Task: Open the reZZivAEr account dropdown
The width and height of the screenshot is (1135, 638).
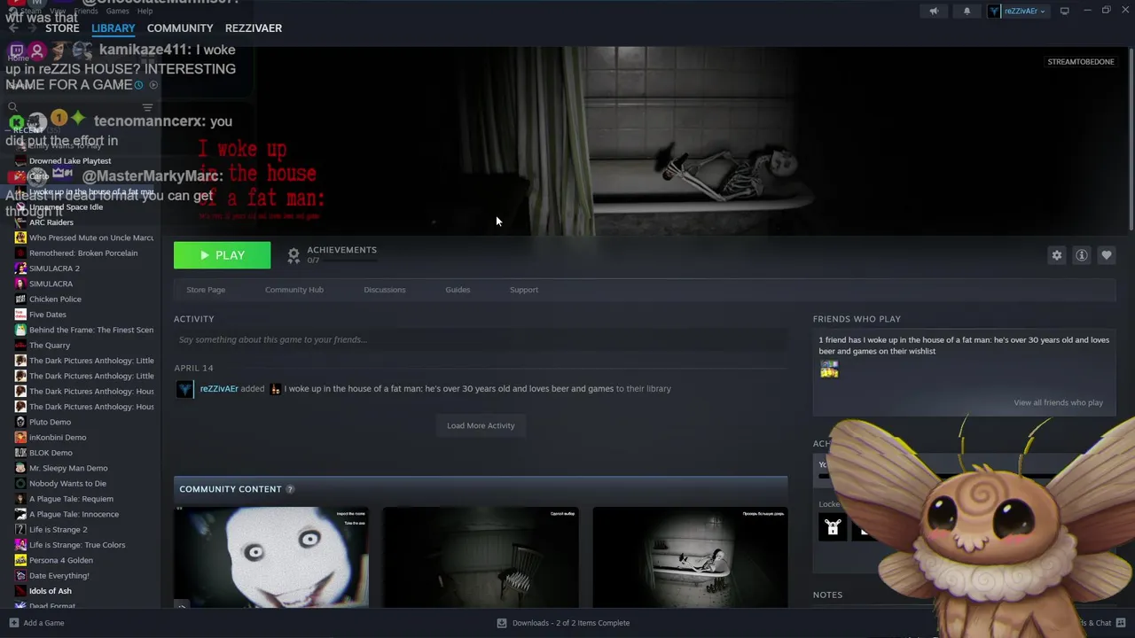Action: (1017, 12)
